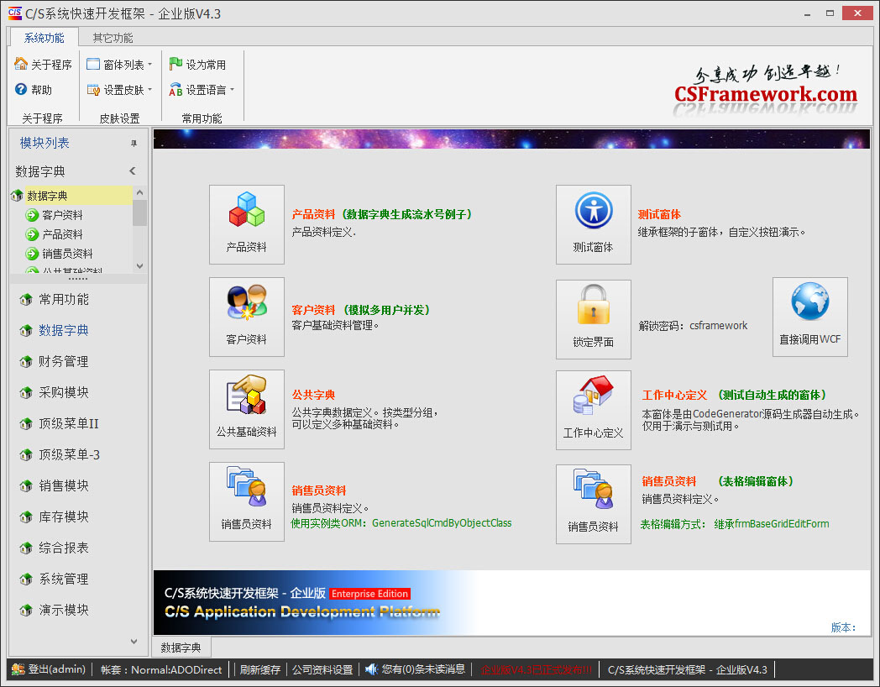Click the 锁定界面 padlock icon

(594, 317)
